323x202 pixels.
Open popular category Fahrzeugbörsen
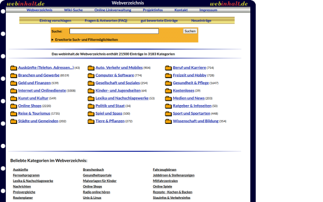pyautogui.click(x=165, y=170)
